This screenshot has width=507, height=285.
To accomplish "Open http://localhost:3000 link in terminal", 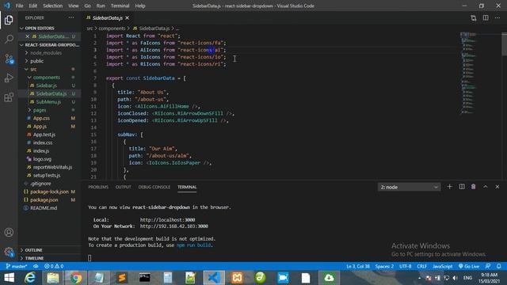I will tap(167, 220).
